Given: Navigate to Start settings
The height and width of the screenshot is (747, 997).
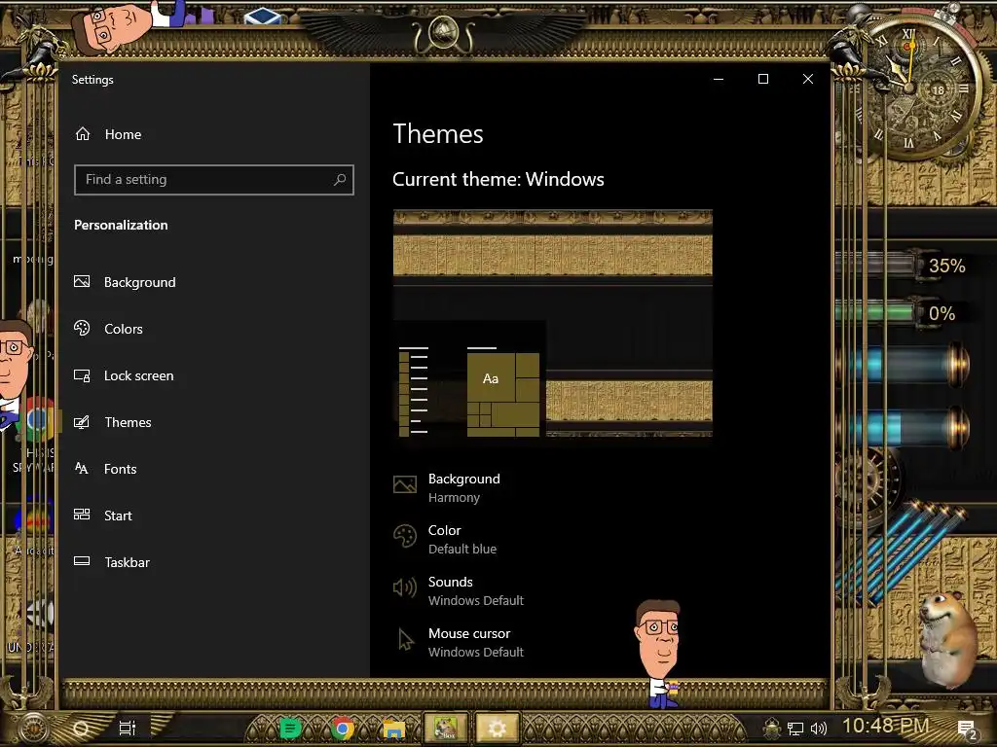Looking at the screenshot, I should (x=118, y=516).
